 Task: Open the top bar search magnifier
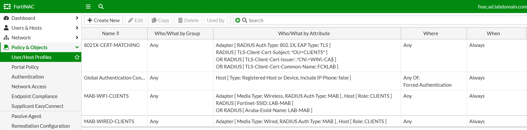point(101,7)
